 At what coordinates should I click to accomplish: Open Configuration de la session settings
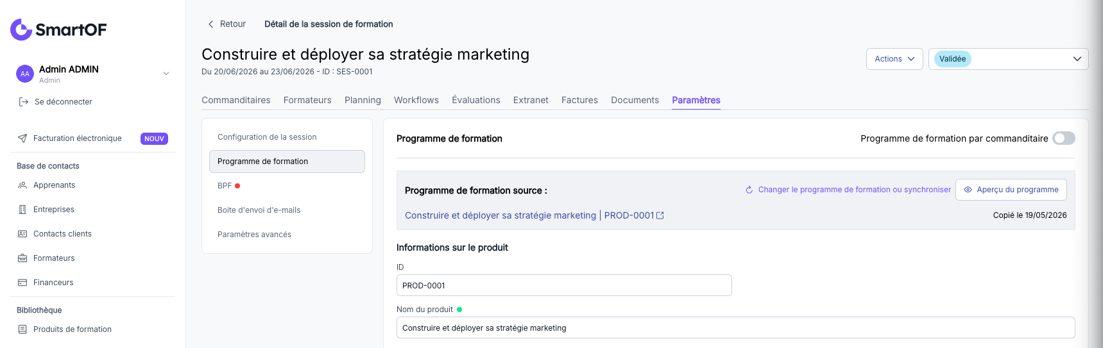click(287, 137)
